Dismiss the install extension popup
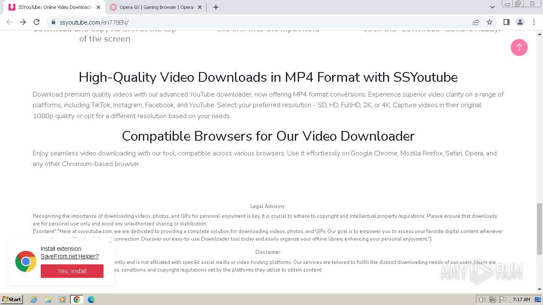 click(110, 242)
